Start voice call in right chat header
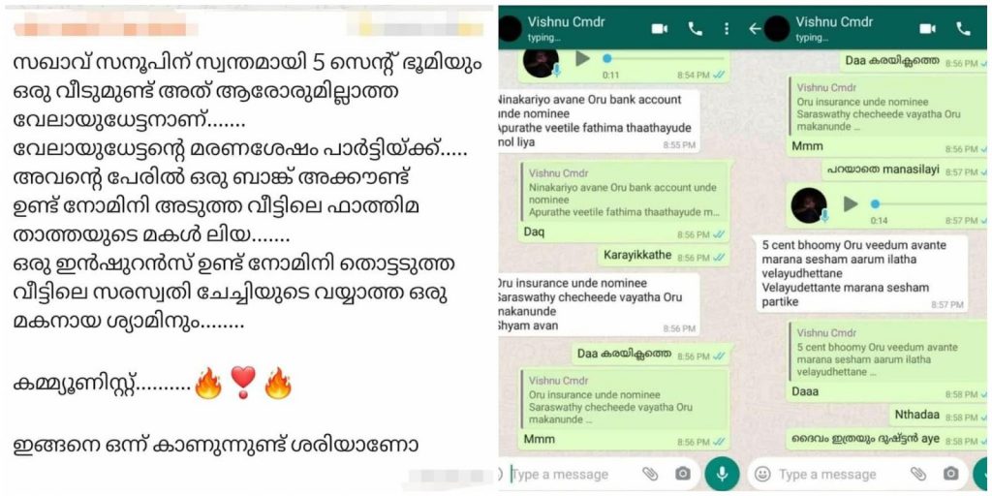992x496 pixels. [x=964, y=28]
